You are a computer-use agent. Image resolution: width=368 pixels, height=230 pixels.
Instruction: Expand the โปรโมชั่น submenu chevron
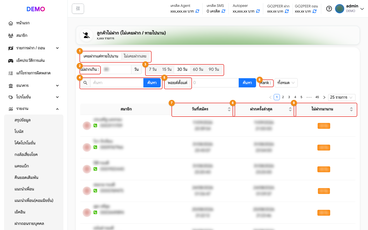click(57, 97)
